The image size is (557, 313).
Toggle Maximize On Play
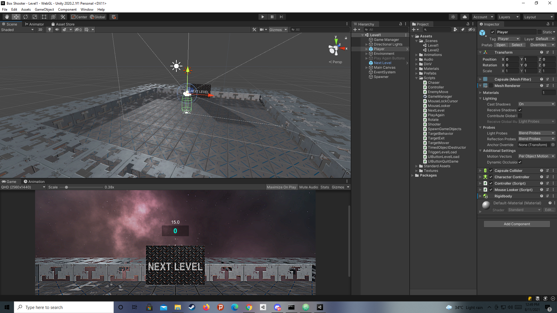(281, 187)
